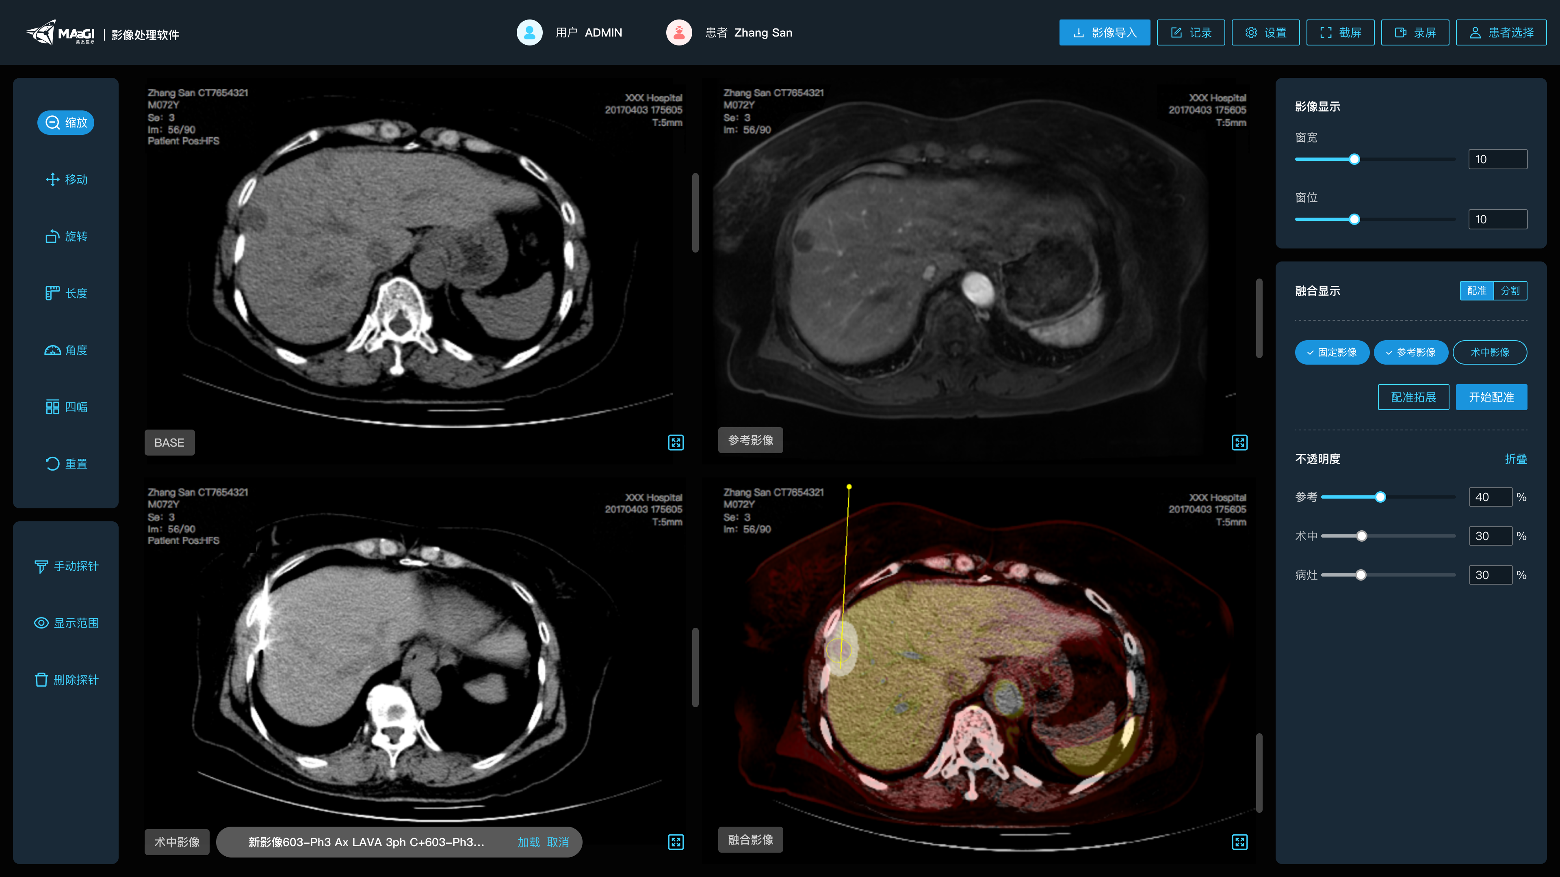The width and height of the screenshot is (1560, 877).
Task: Switch to the 配准 tab
Action: point(1476,291)
